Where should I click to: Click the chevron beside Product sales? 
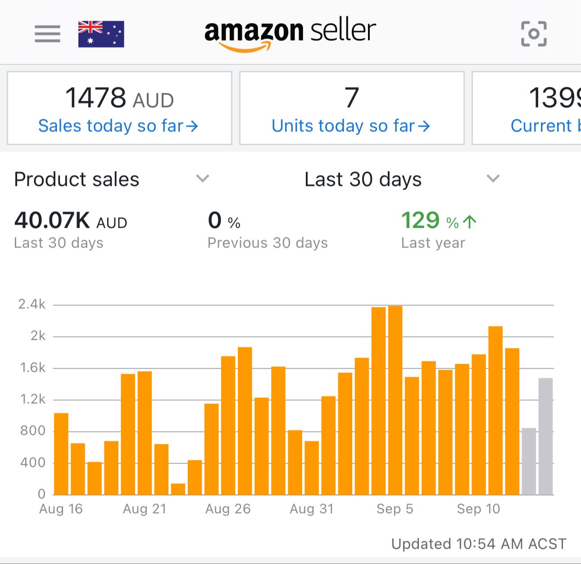pyautogui.click(x=203, y=179)
